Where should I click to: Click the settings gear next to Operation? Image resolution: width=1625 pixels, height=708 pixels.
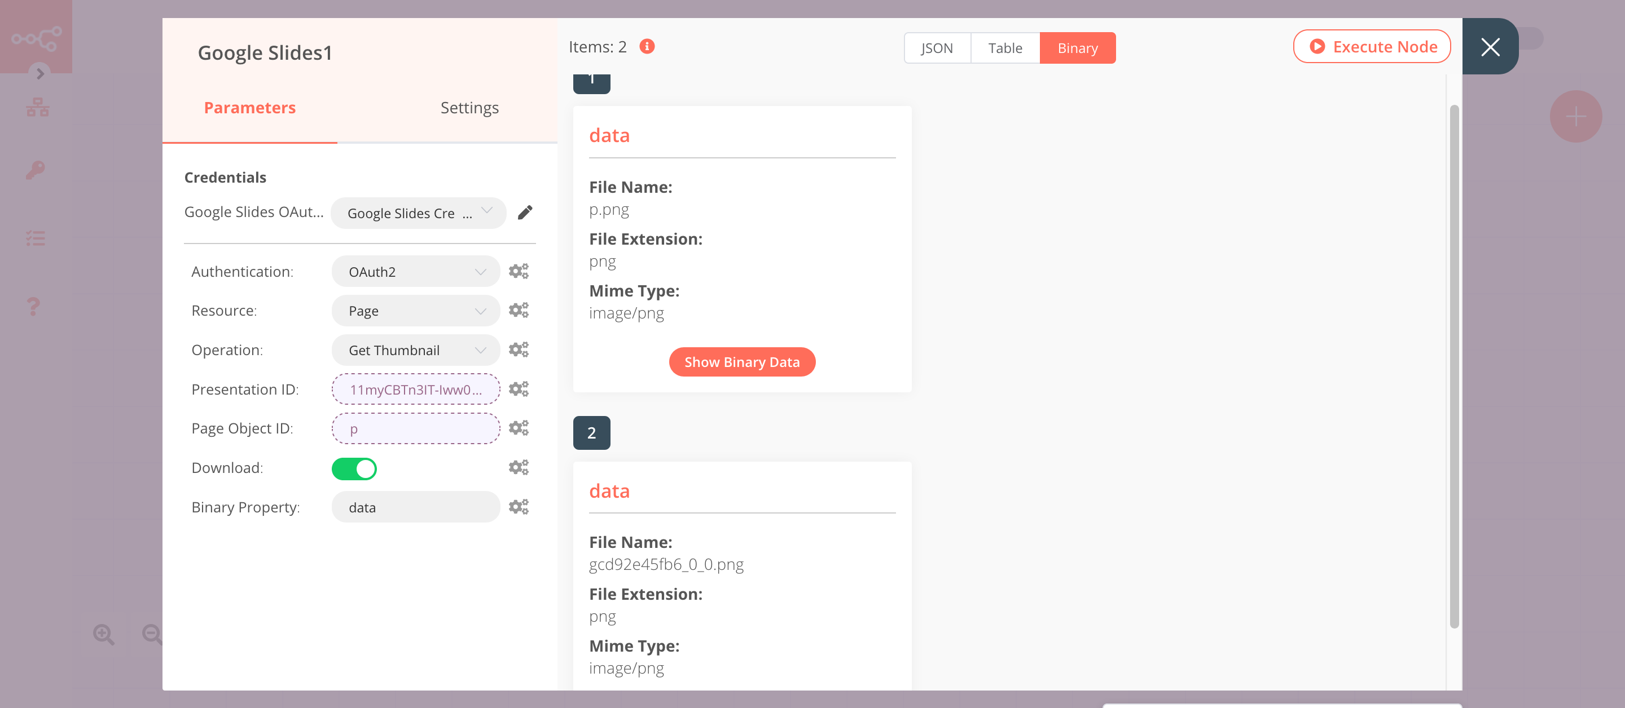tap(518, 349)
